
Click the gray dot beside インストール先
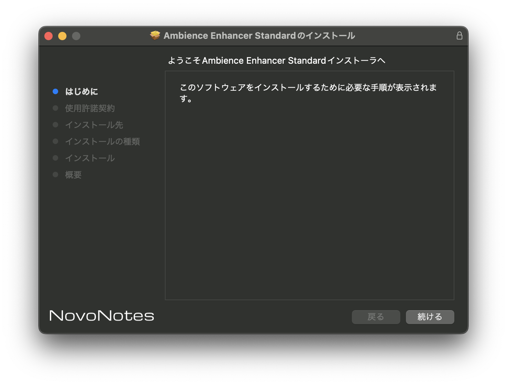tap(55, 124)
